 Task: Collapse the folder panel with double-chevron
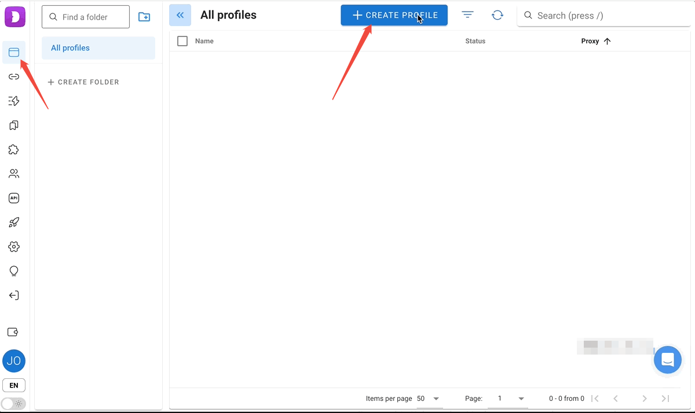(180, 16)
